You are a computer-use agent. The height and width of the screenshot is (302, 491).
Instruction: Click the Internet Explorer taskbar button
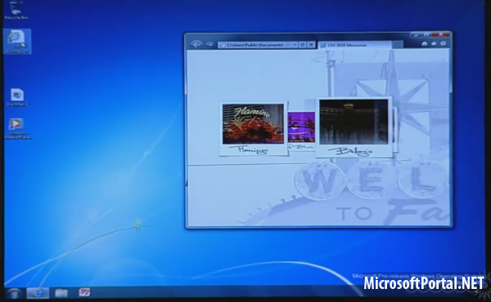pyautogui.click(x=38, y=293)
